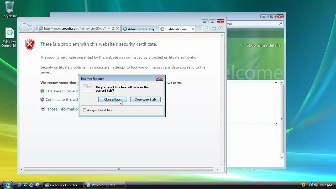
Task: Maximize the Internet Explorer window
Action: pos(212,22)
